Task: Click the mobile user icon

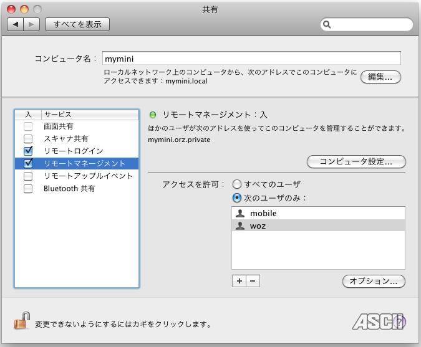Action: tap(240, 213)
